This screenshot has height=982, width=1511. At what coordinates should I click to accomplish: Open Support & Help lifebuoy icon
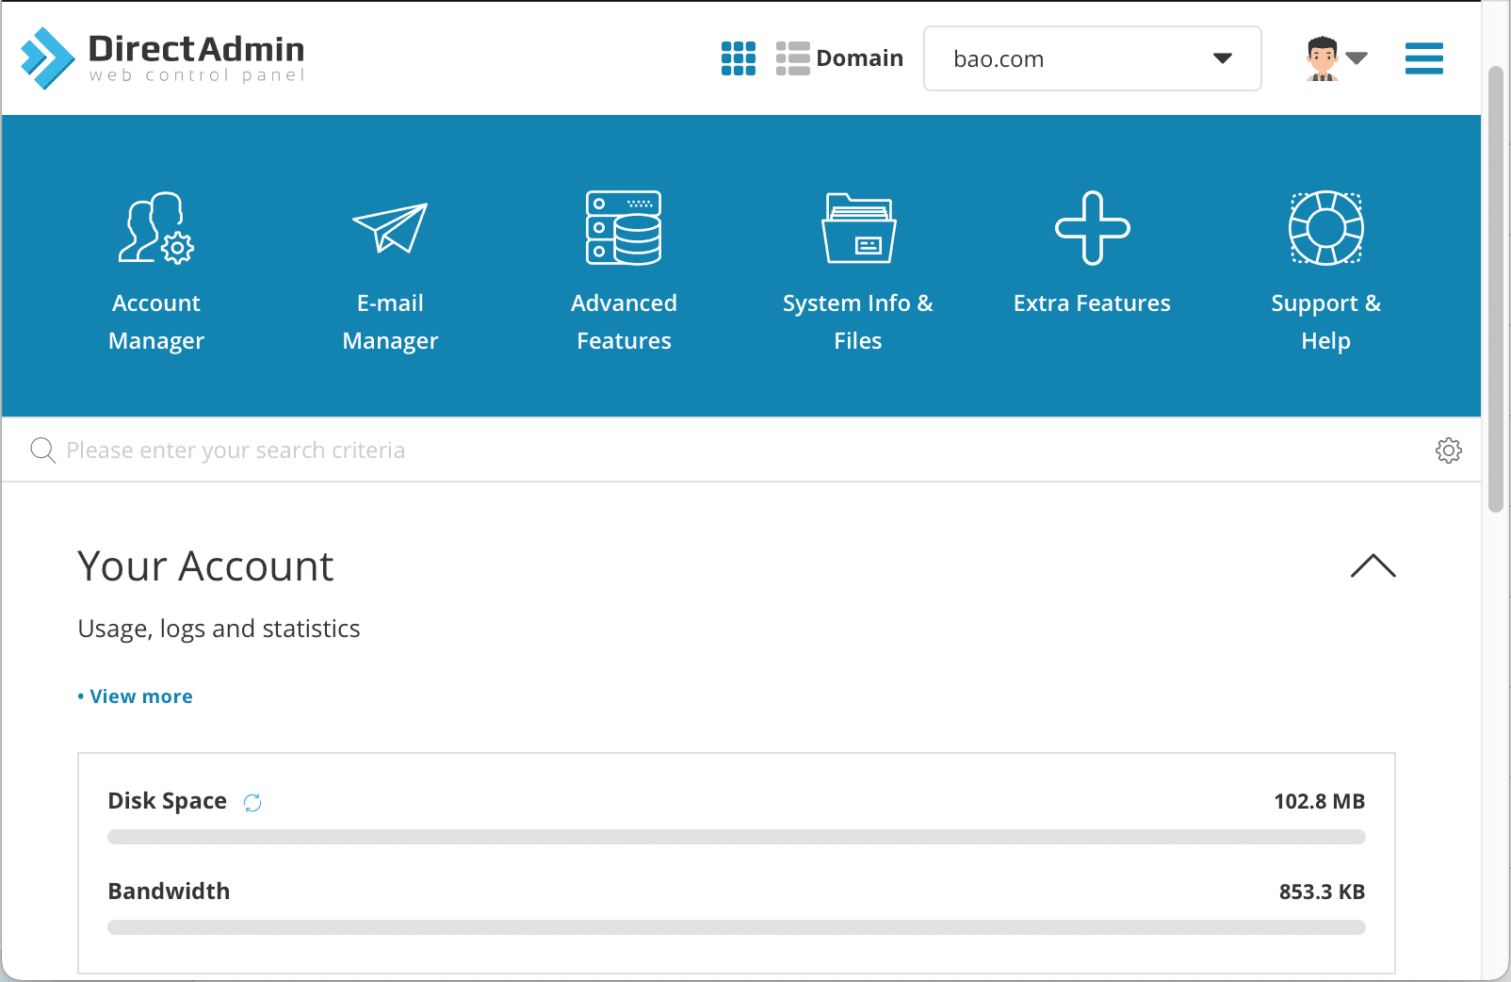click(x=1325, y=228)
